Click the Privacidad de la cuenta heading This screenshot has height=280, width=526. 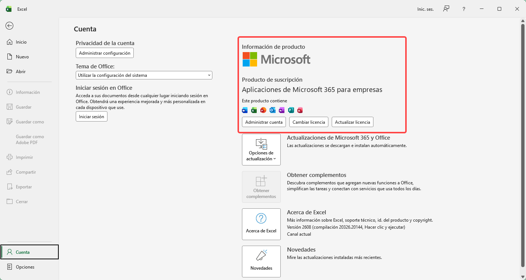pyautogui.click(x=105, y=43)
